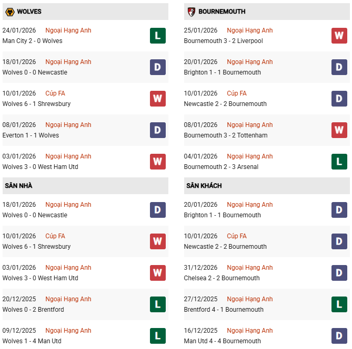Open Ngoại Hạng Anh link dated 24/01/2026

coord(68,30)
